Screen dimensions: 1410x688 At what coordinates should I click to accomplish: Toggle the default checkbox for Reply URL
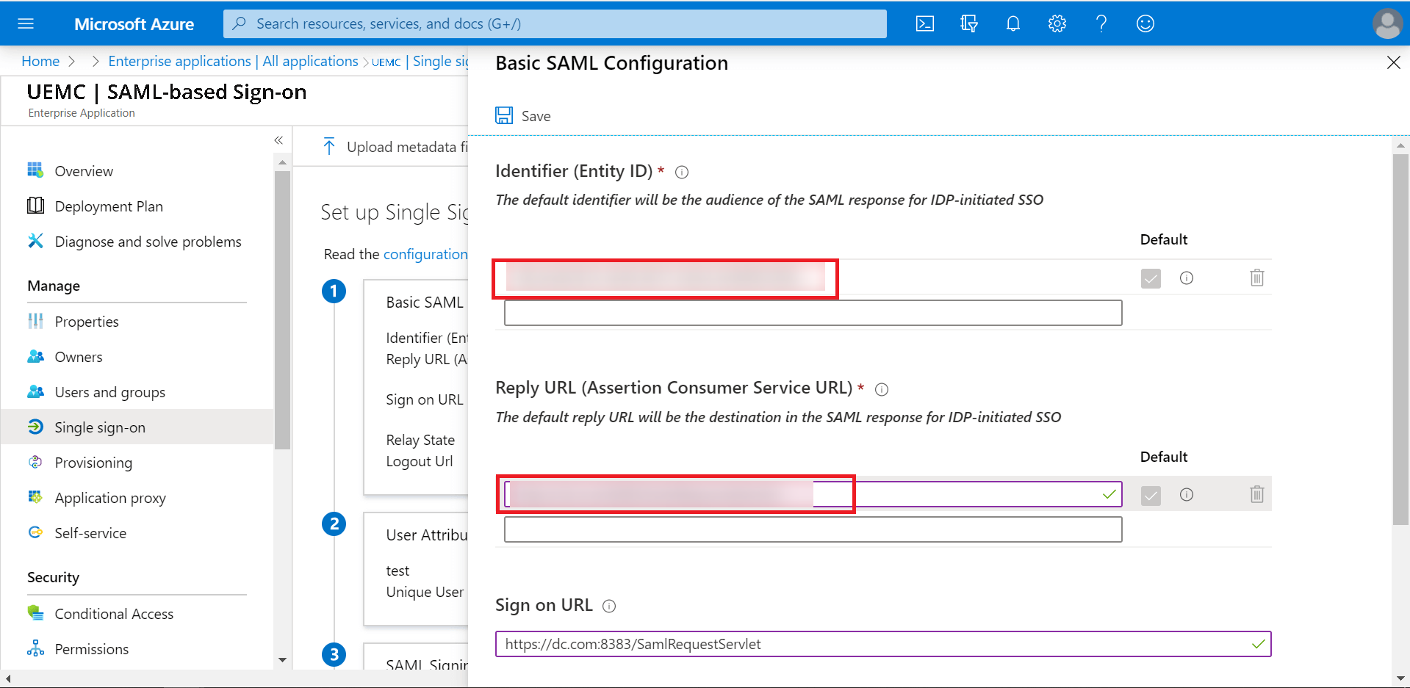point(1151,496)
